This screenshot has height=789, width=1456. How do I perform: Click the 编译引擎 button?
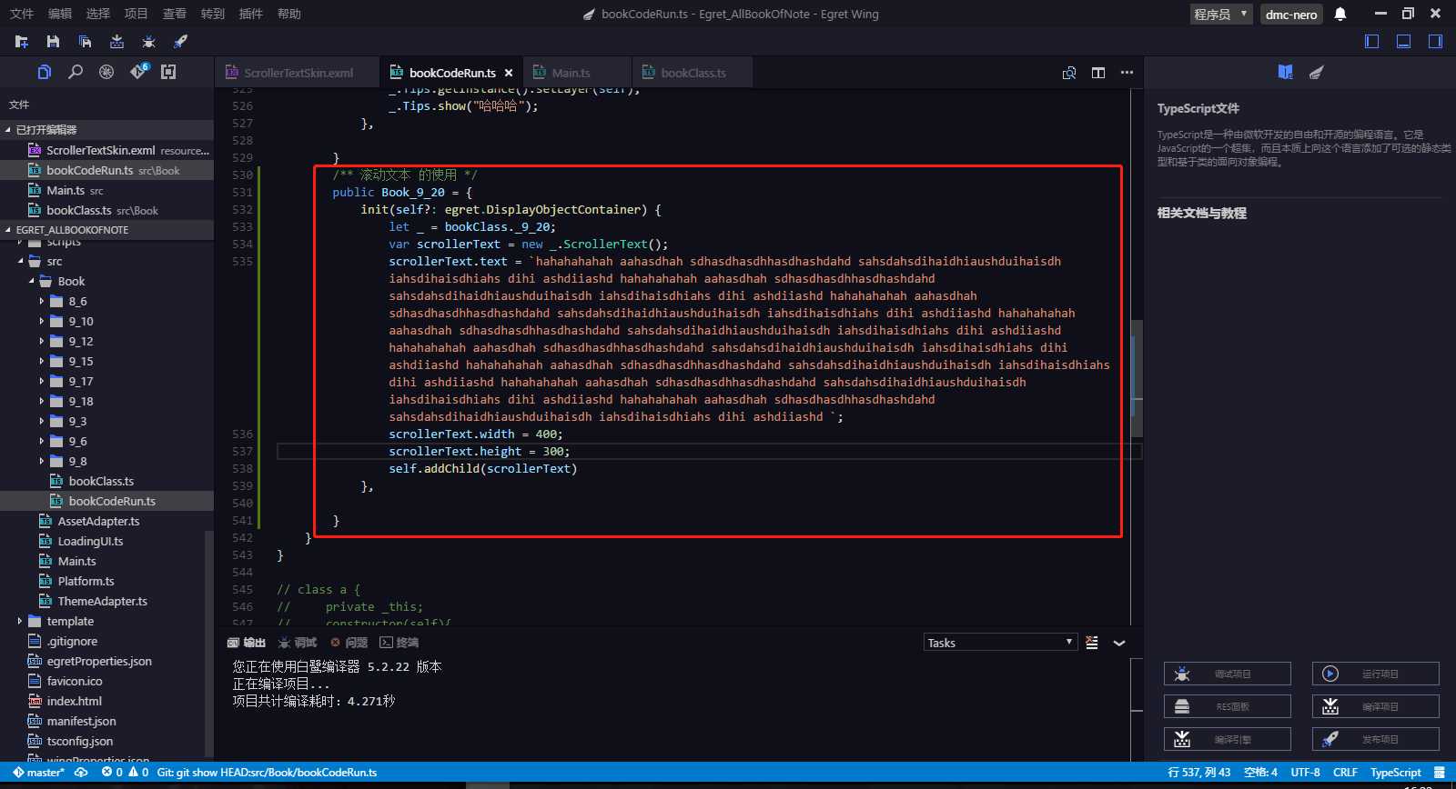(x=1228, y=739)
